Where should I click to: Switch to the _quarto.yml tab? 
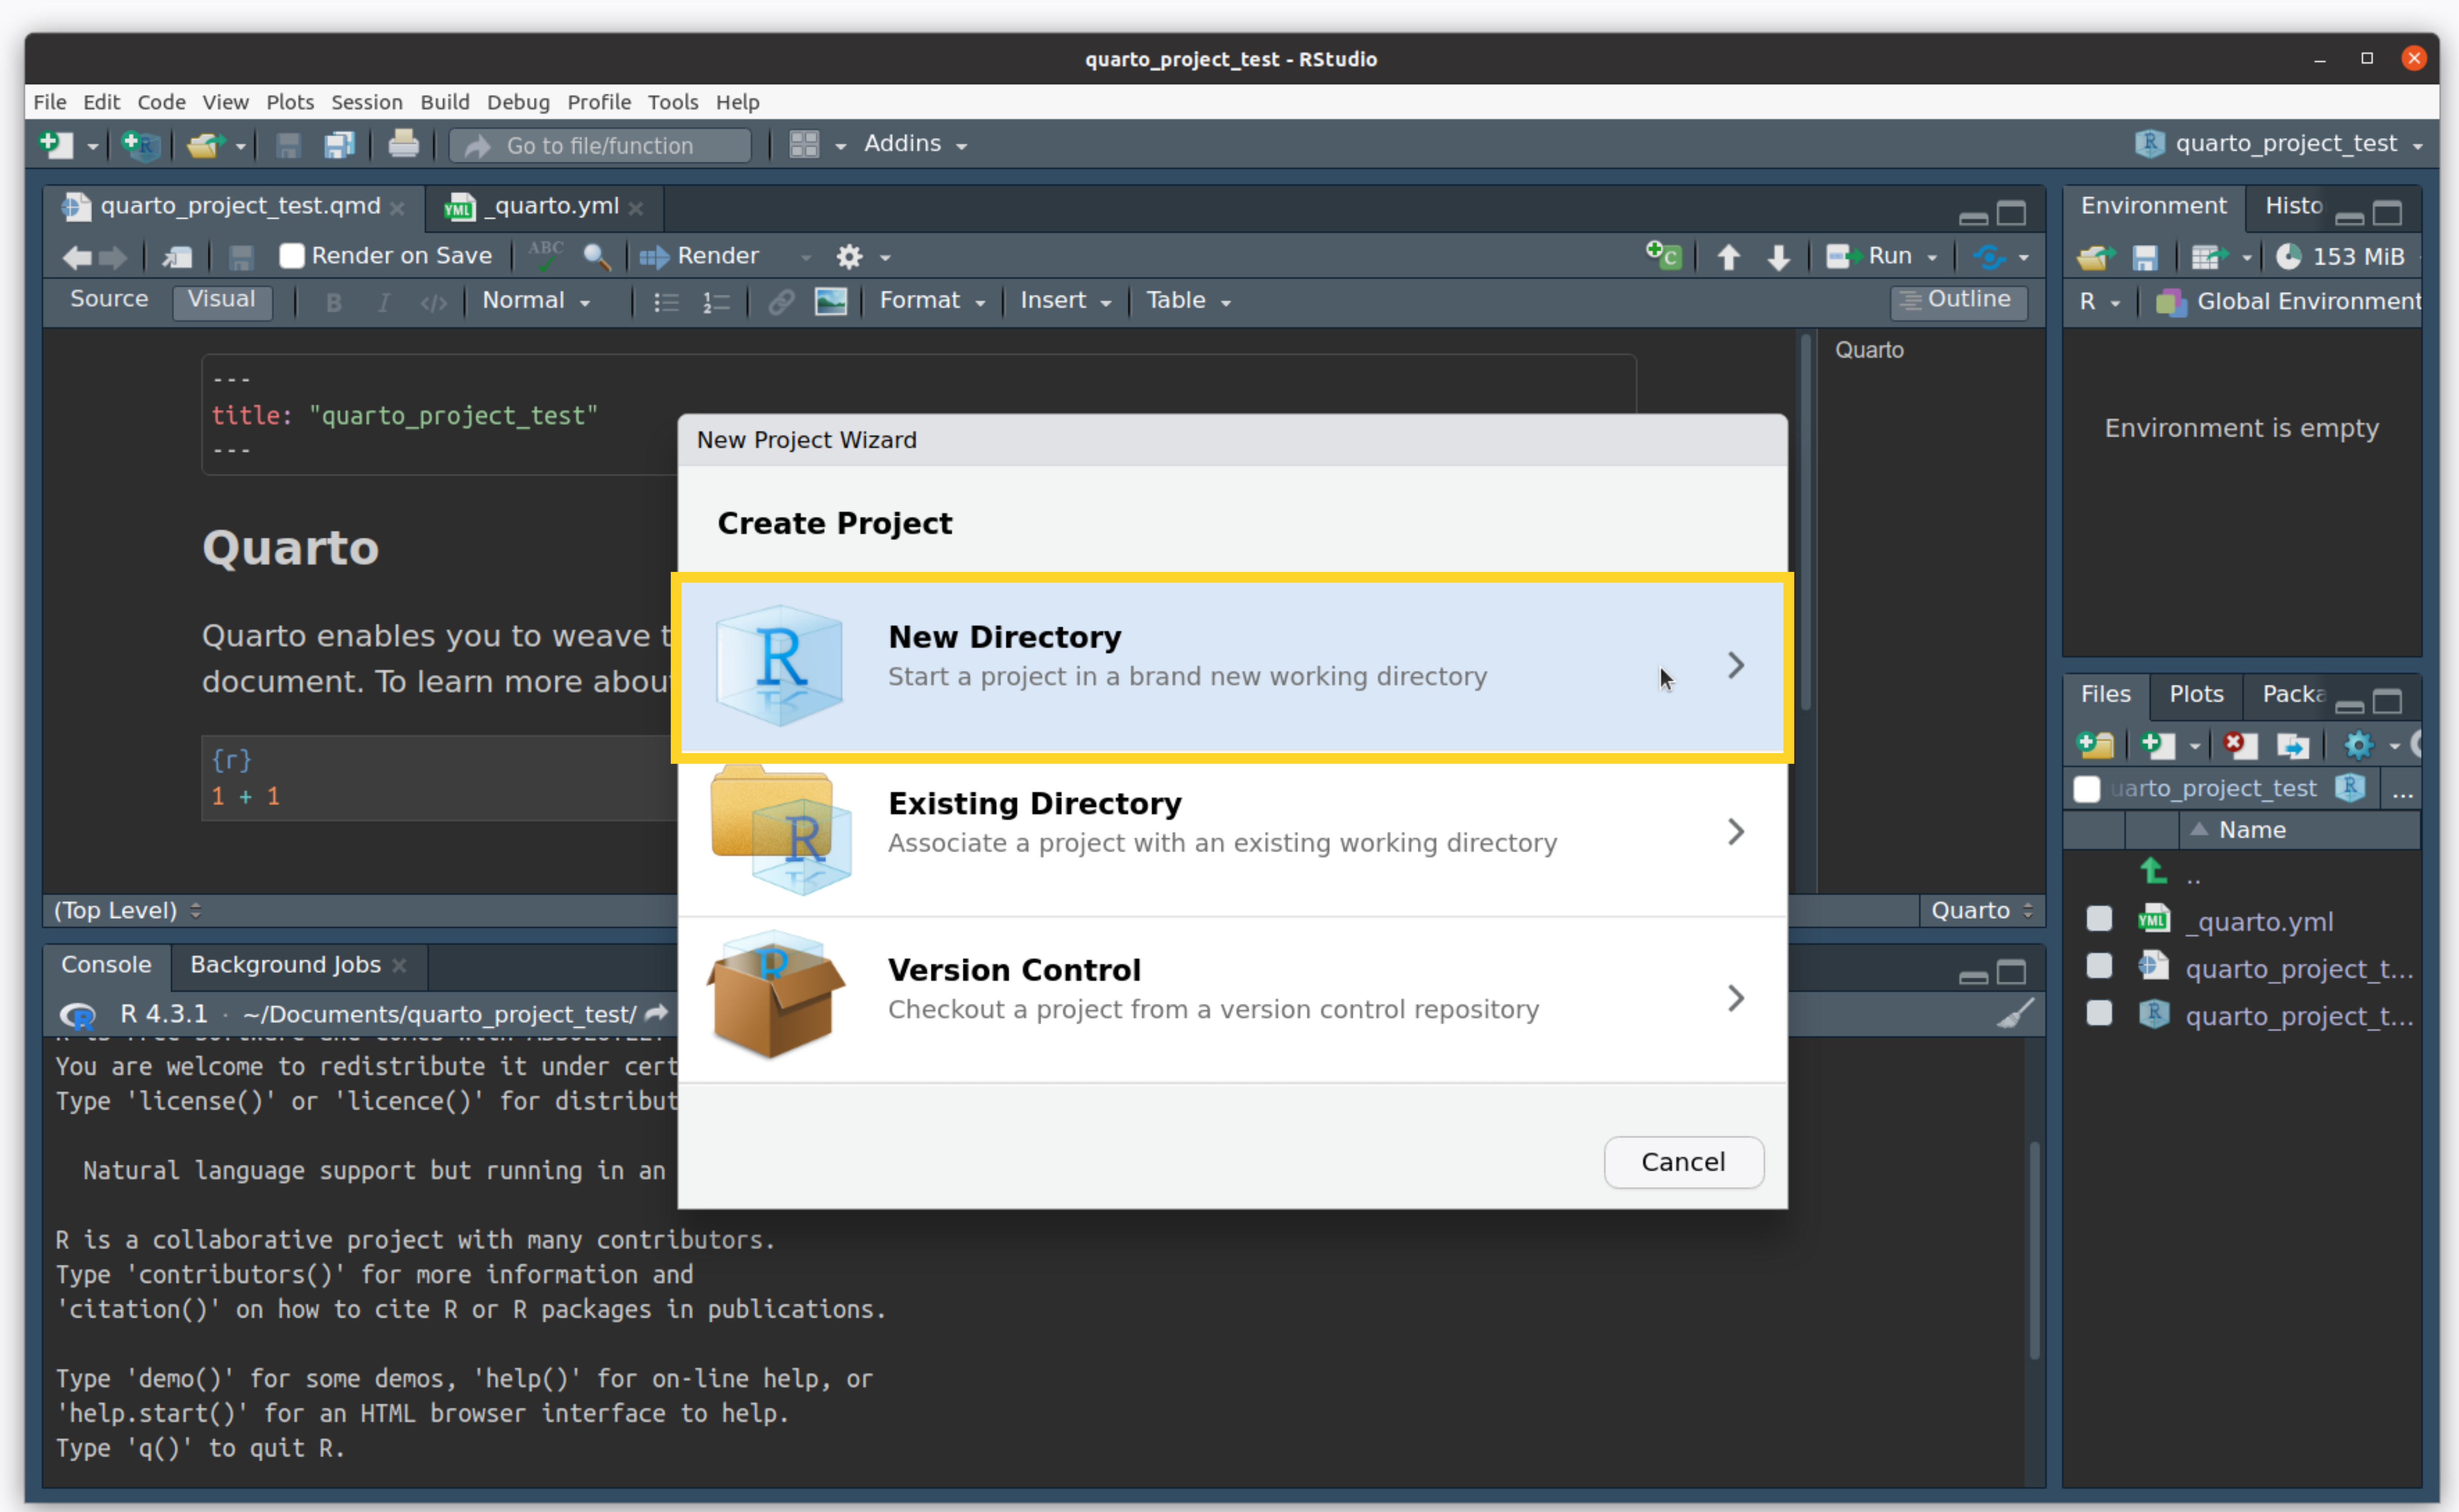[555, 206]
